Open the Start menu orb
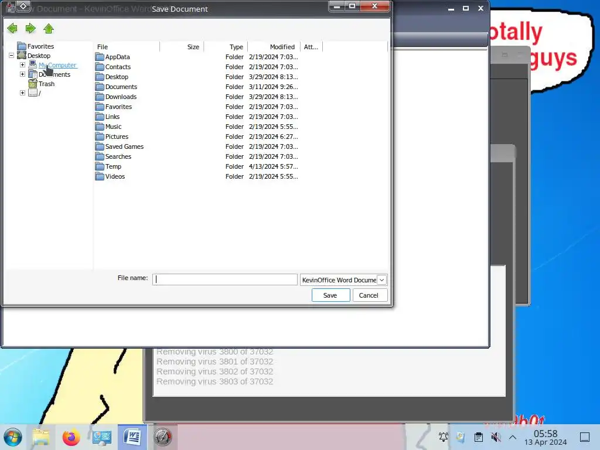Image resolution: width=600 pixels, height=450 pixels. point(13,437)
